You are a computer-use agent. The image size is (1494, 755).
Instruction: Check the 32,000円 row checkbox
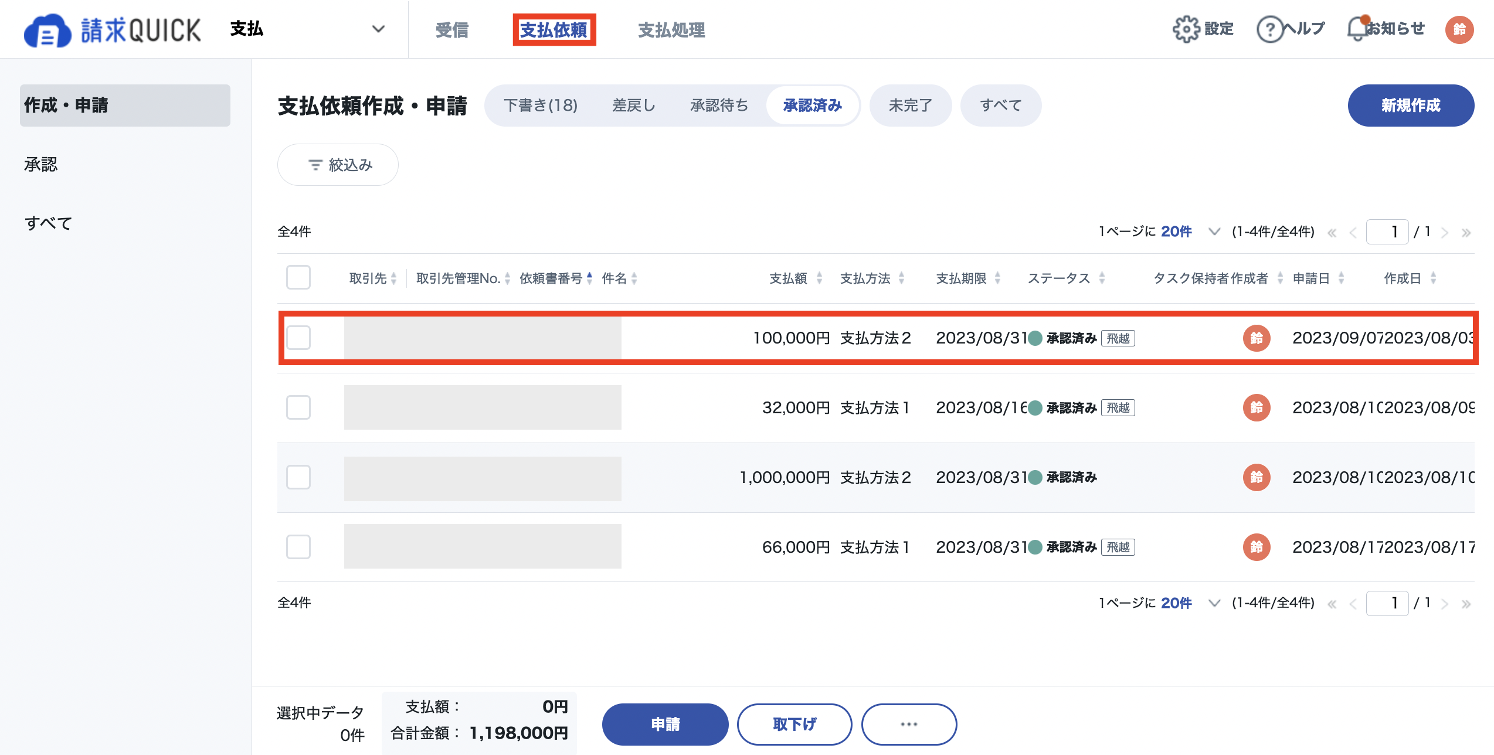298,407
